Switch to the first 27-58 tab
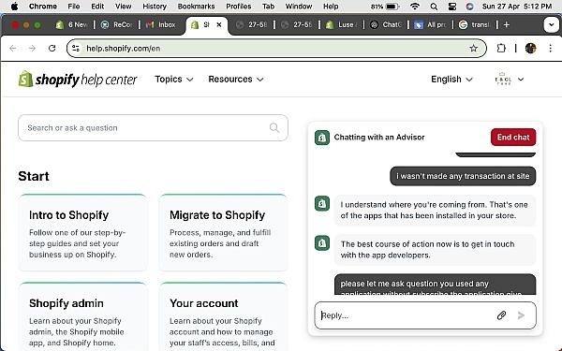Viewport: 562px width, 351px height. [x=252, y=24]
